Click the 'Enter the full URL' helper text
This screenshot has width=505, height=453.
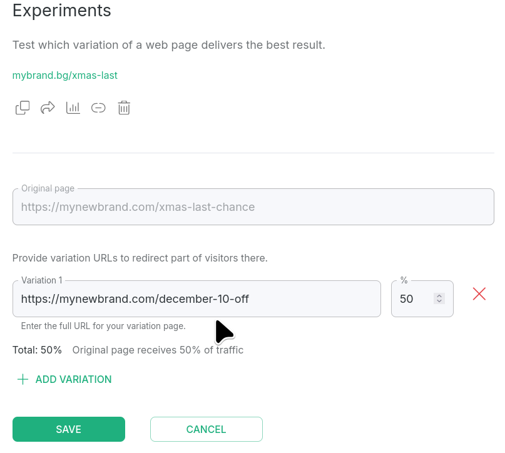pyautogui.click(x=103, y=326)
